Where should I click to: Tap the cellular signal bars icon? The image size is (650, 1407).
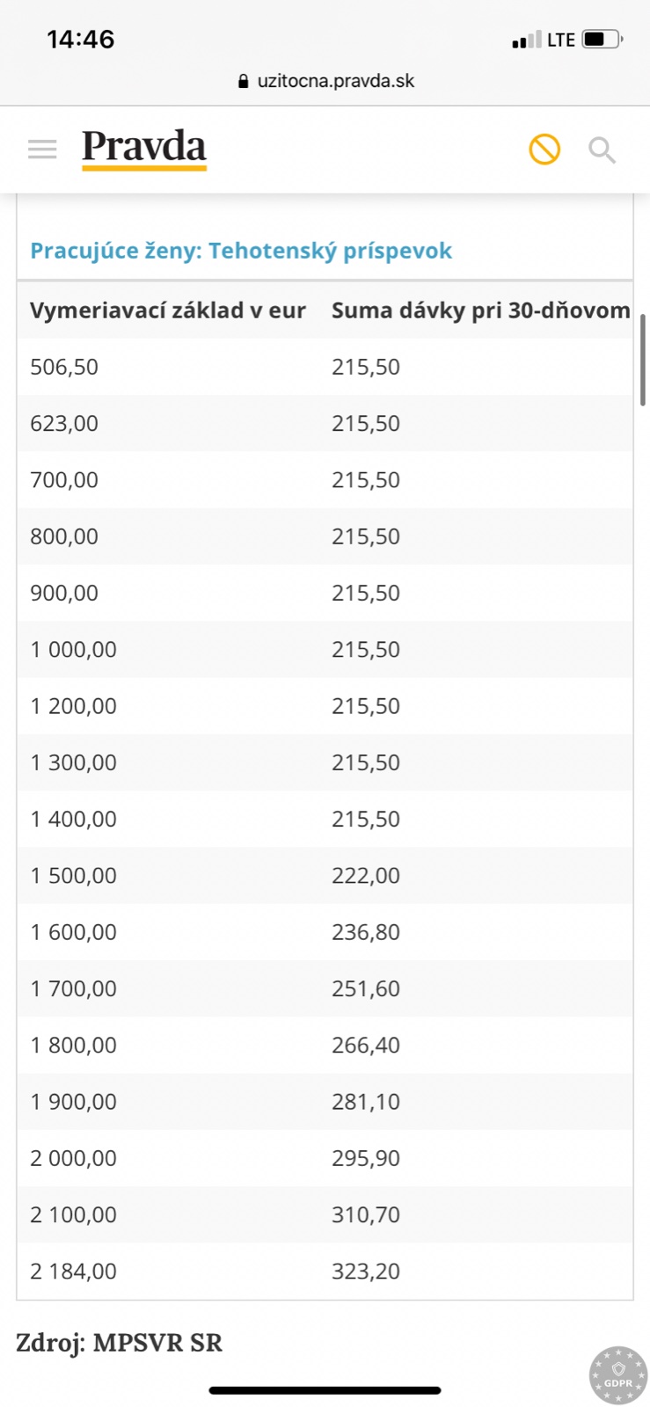point(526,40)
